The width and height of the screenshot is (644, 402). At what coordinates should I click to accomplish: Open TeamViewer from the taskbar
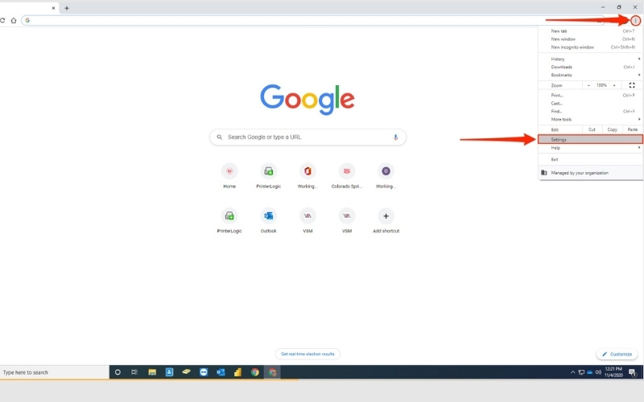click(204, 372)
